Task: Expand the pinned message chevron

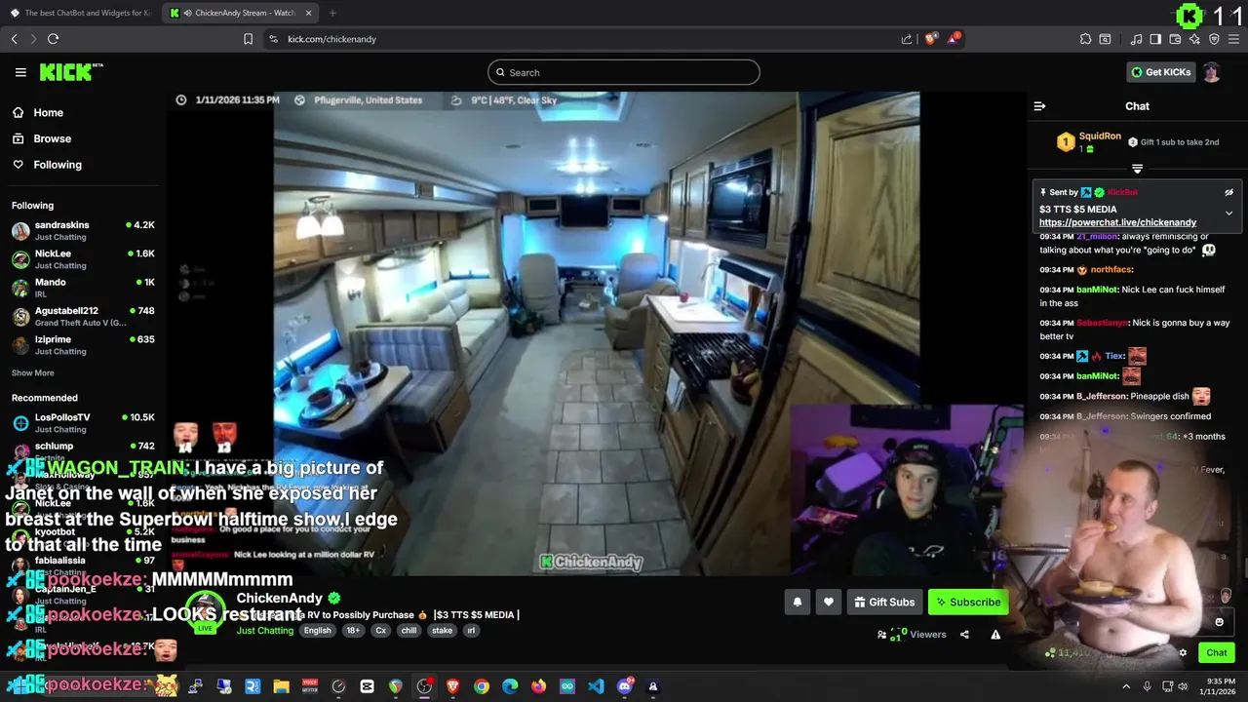Action: [x=1228, y=213]
